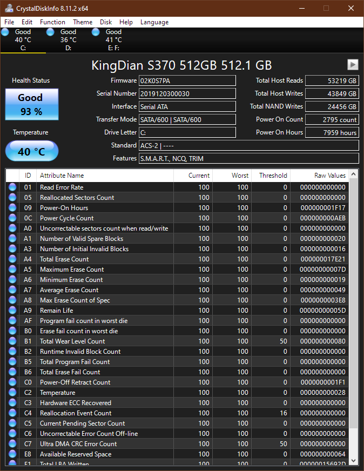Click the status icon for Hardware ECC Recovered

pos(12,402)
